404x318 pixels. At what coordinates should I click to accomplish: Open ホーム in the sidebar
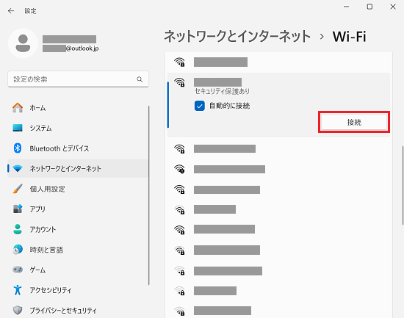coord(78,108)
